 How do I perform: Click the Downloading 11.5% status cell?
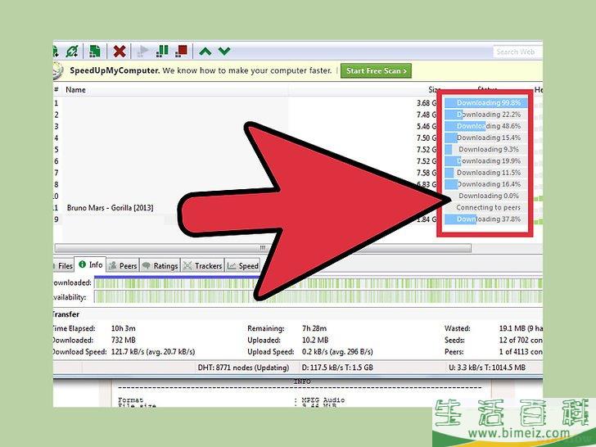(x=486, y=173)
